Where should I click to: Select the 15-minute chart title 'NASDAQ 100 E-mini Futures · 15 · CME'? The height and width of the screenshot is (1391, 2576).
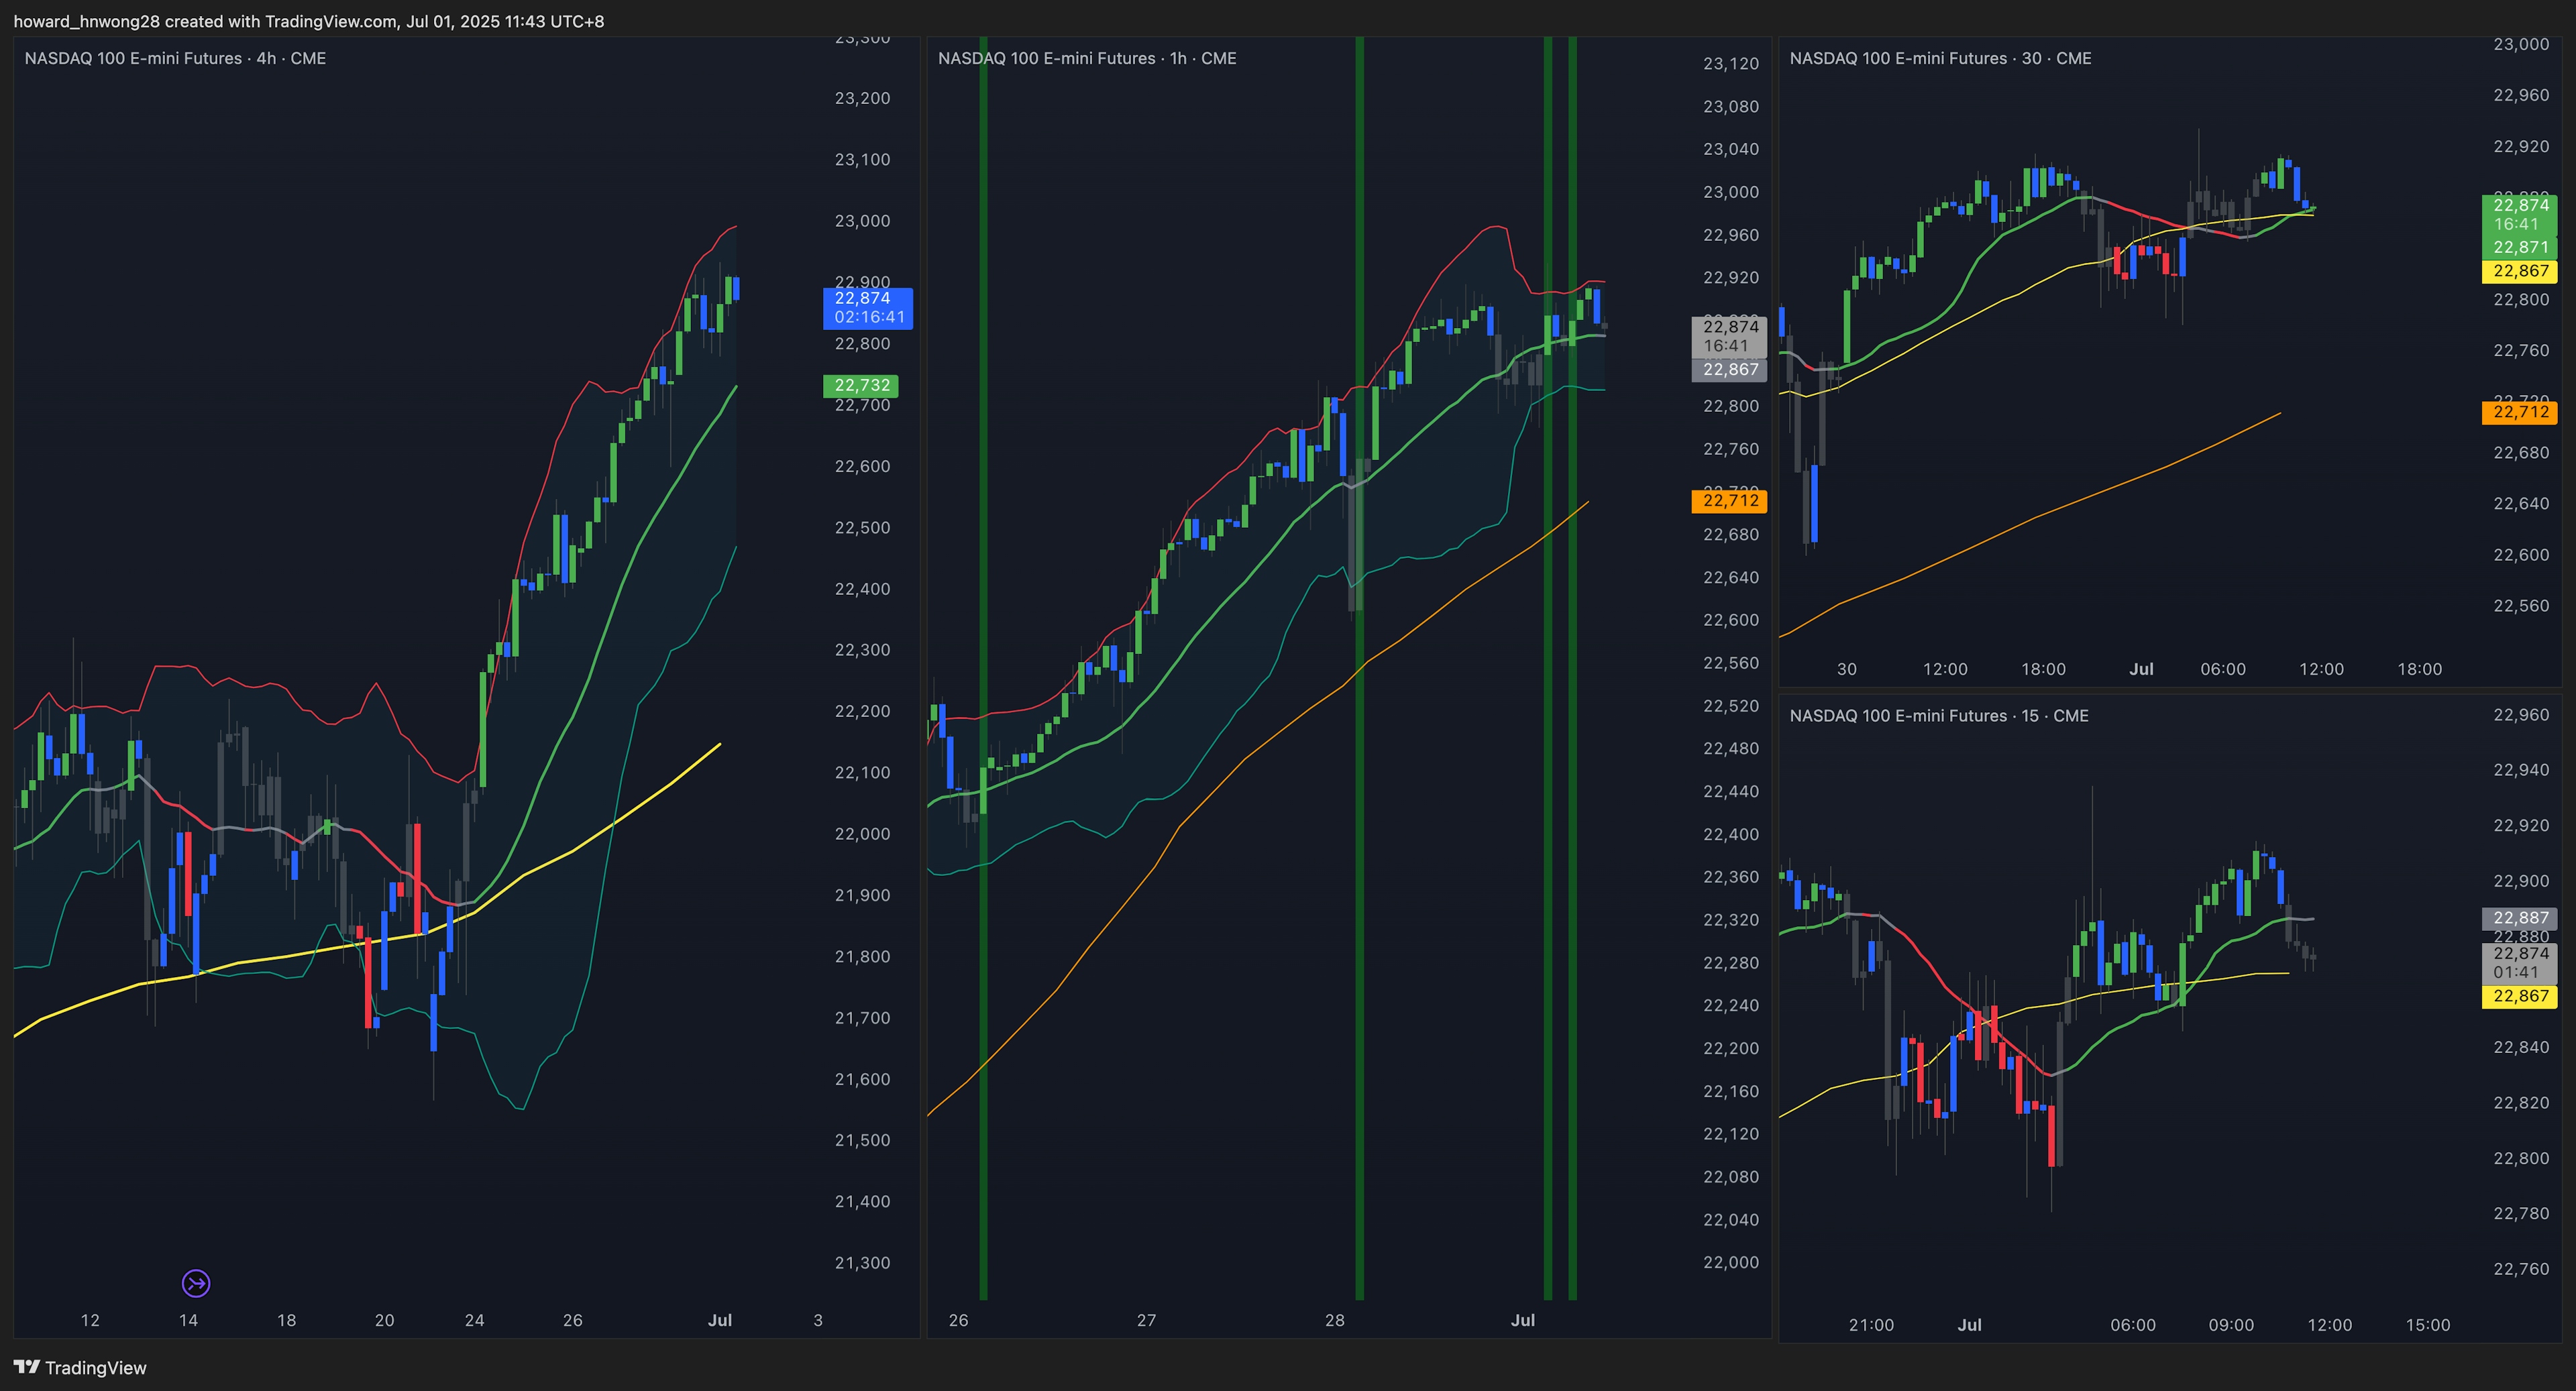tap(1939, 715)
